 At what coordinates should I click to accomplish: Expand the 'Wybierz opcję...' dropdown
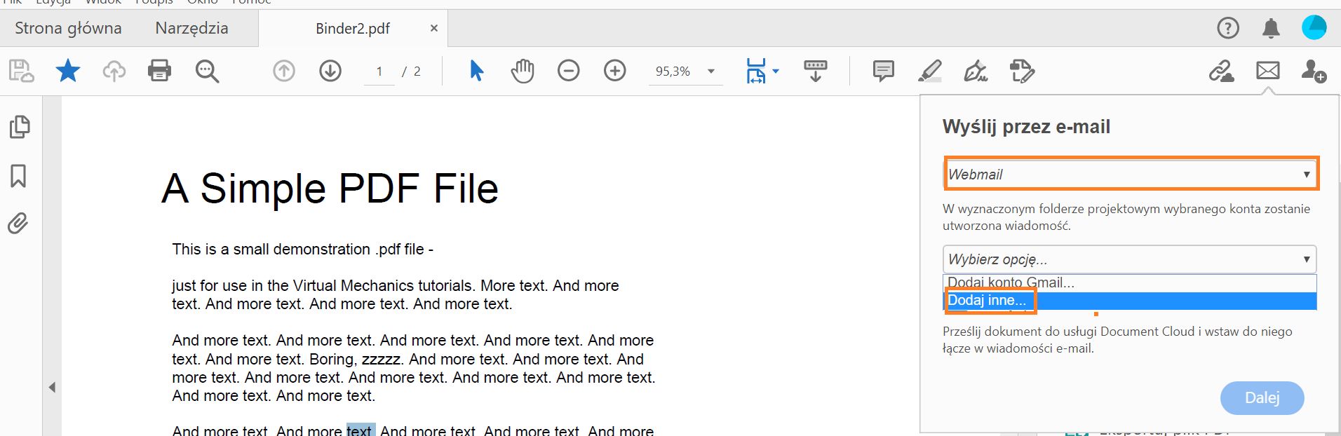[1130, 259]
